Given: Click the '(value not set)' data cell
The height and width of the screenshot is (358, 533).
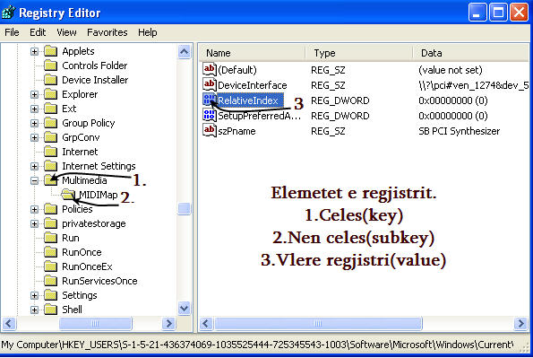Looking at the screenshot, I should [450, 70].
